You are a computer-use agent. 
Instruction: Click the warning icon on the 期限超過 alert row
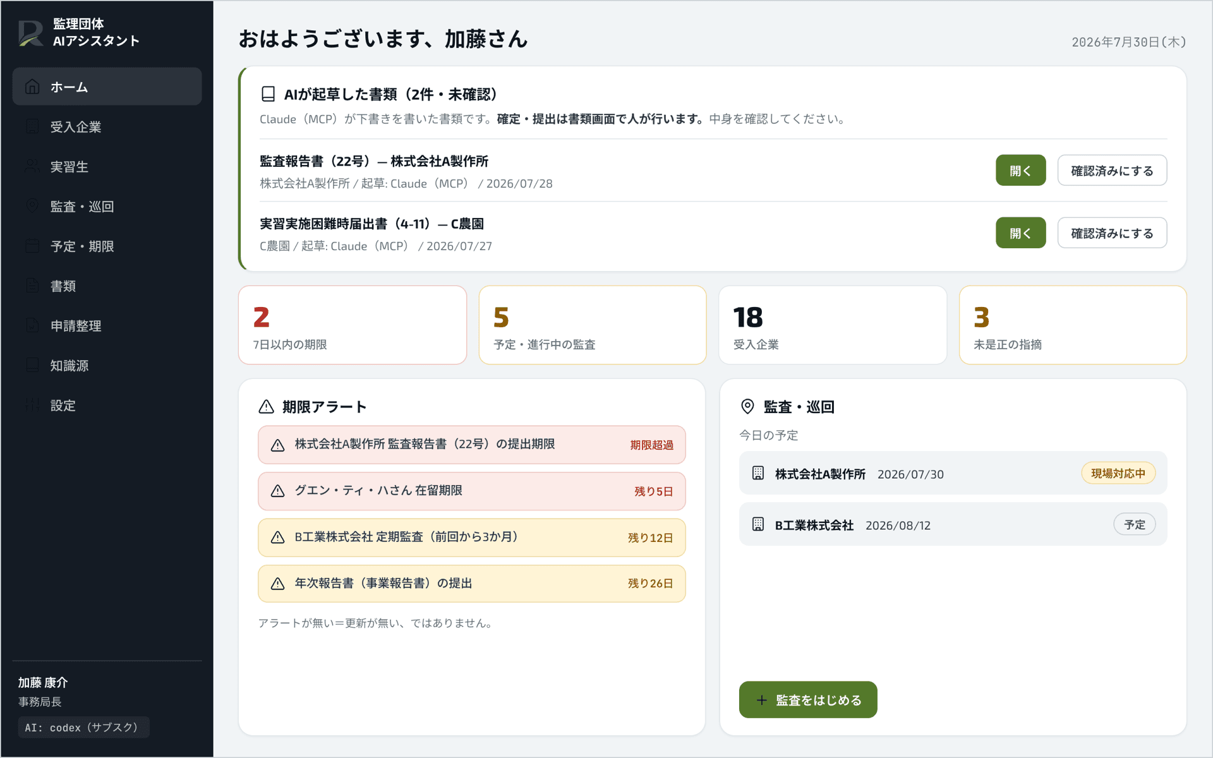[277, 445]
